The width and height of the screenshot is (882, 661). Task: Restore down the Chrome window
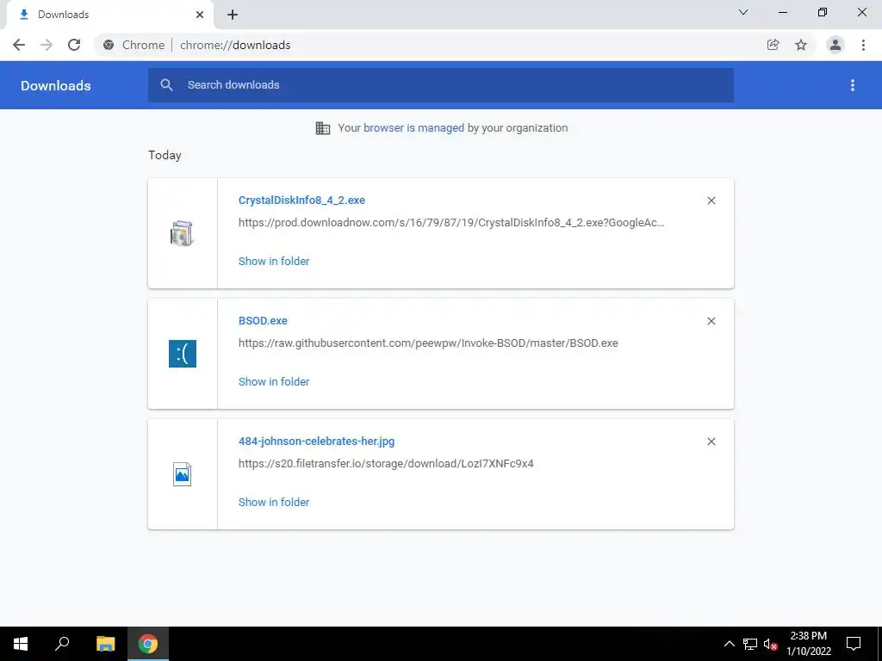pos(823,12)
